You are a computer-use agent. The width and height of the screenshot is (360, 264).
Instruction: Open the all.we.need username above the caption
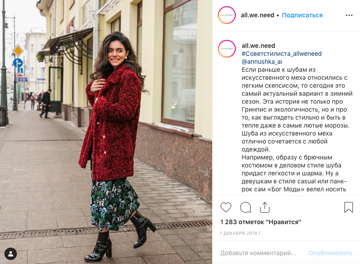click(x=258, y=46)
